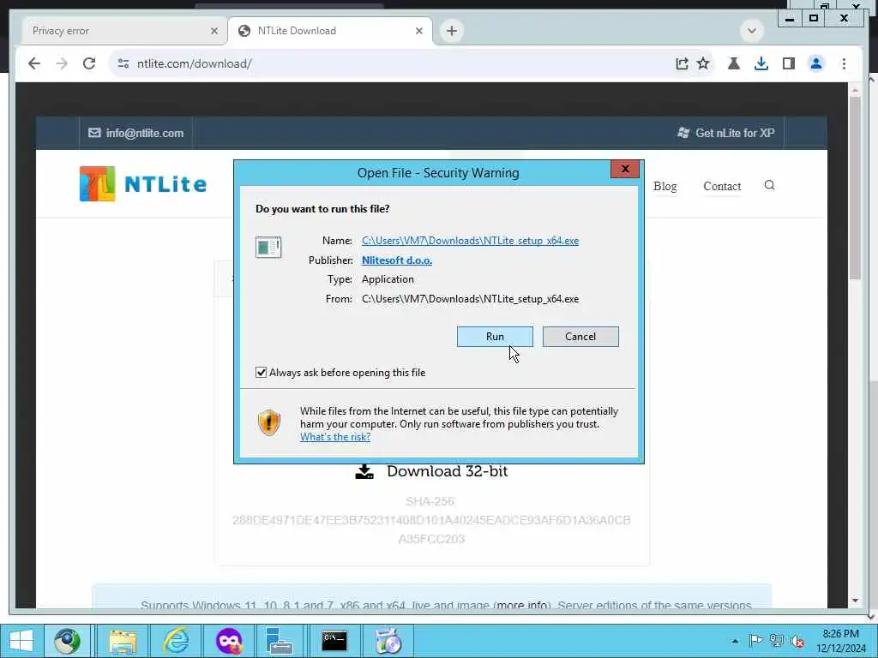This screenshot has height=658, width=878.
Task: Open What's the risk? help link
Action: pos(335,437)
